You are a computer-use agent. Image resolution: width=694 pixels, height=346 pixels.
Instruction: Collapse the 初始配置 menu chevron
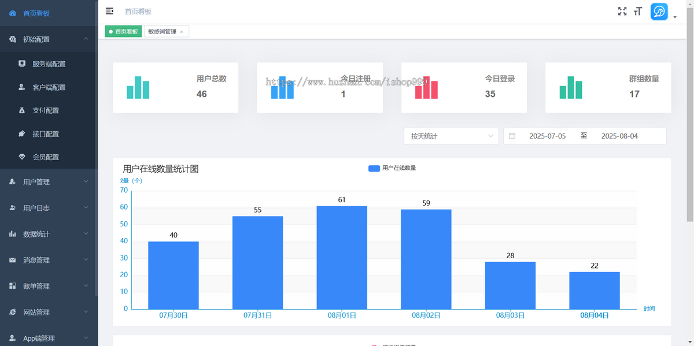pyautogui.click(x=86, y=39)
